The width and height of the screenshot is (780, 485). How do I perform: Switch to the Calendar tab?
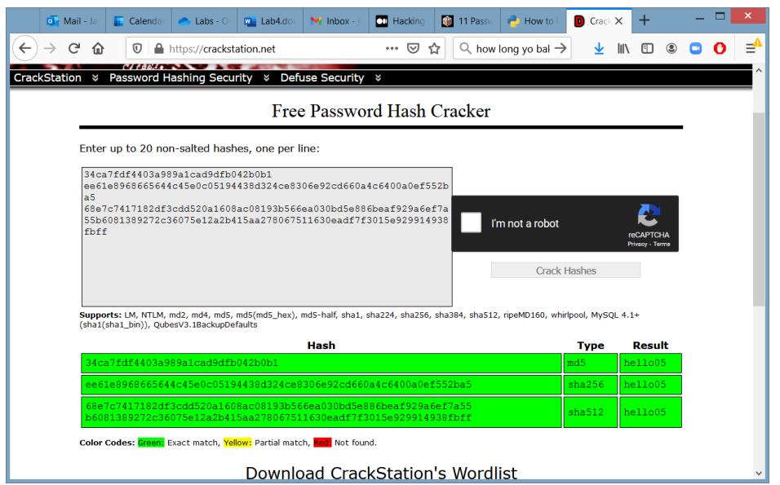tap(138, 21)
